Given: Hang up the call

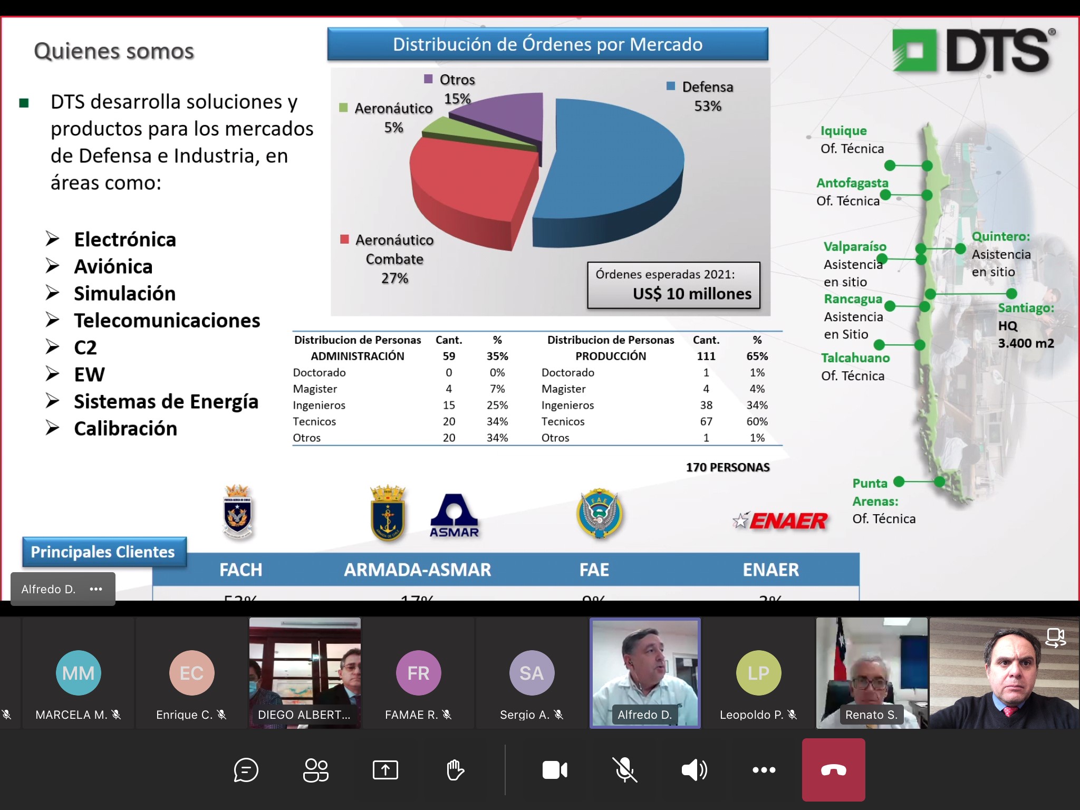Looking at the screenshot, I should (x=834, y=770).
